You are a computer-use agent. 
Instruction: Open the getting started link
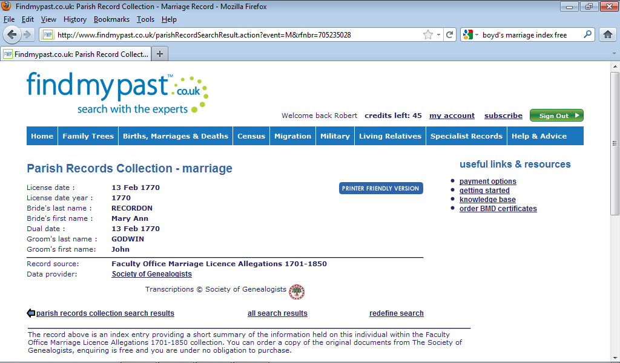tap(484, 191)
